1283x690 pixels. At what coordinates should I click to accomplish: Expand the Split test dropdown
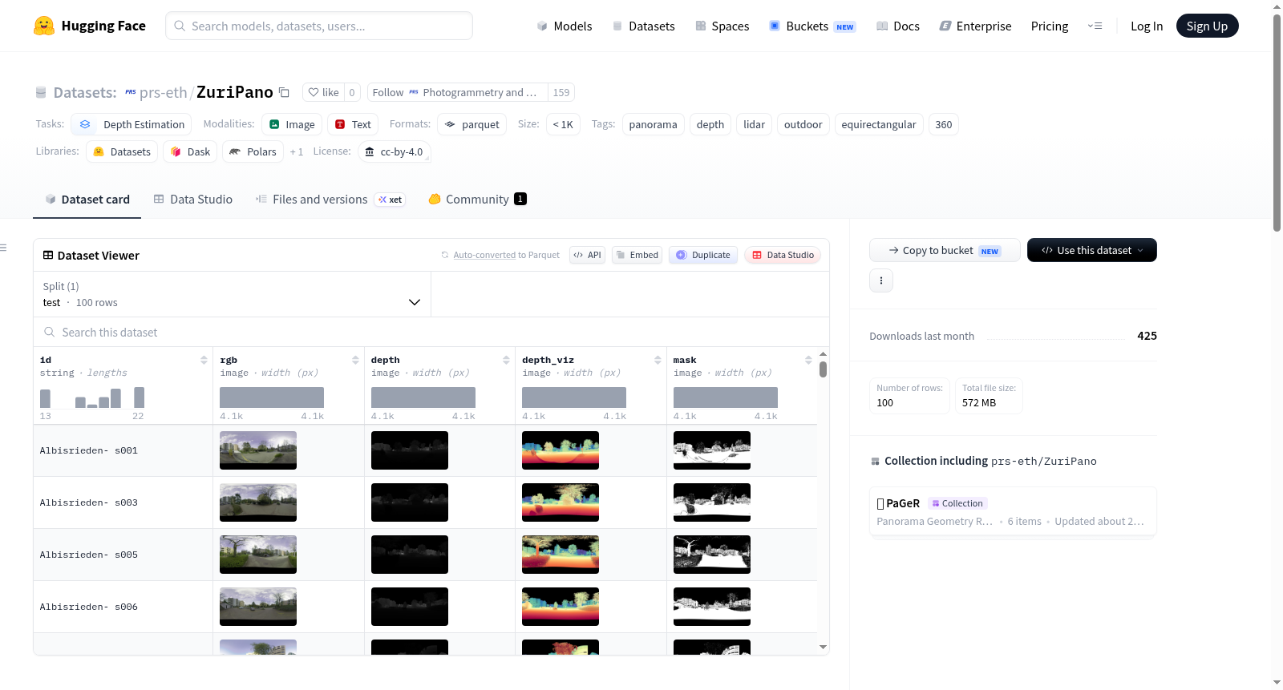tap(232, 294)
